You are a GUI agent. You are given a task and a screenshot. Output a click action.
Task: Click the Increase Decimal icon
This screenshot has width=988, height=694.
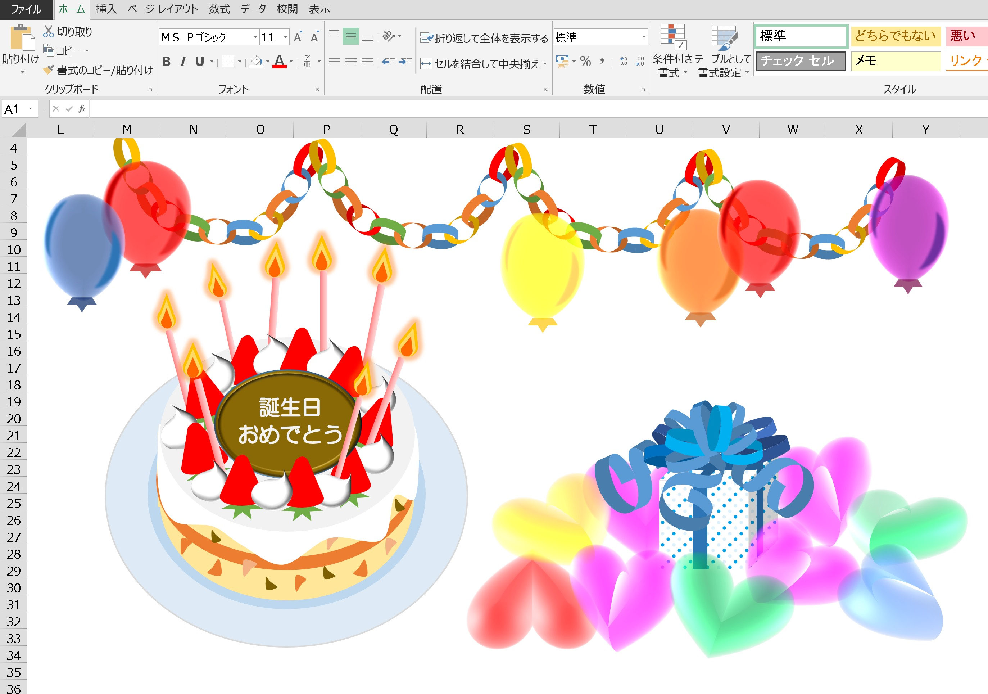coord(623,62)
